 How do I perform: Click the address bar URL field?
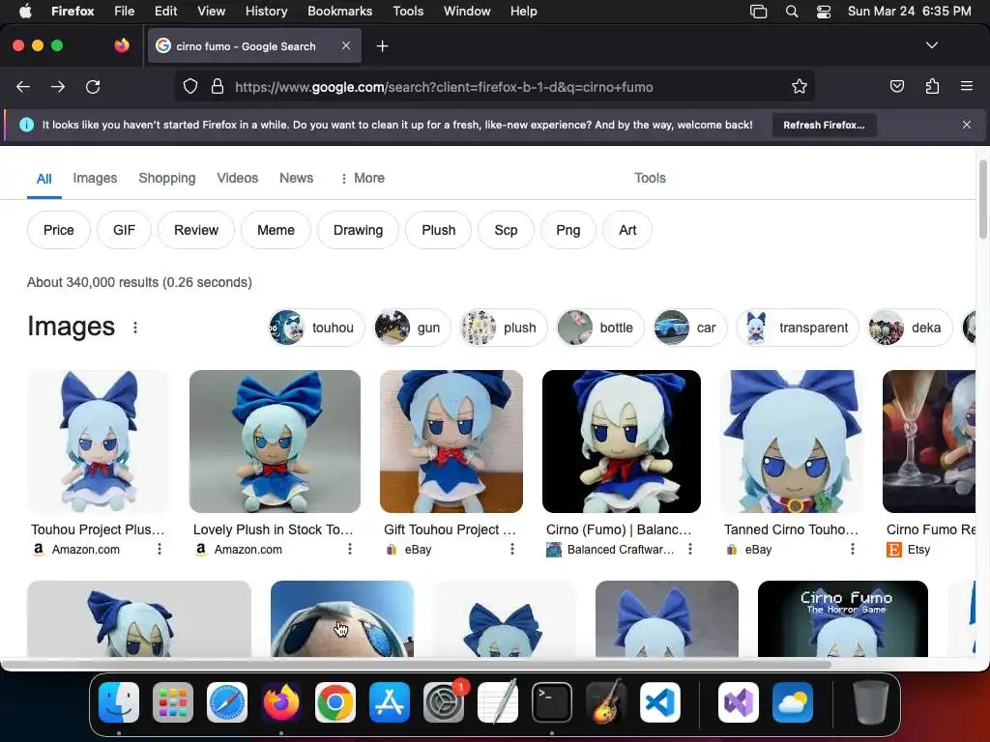[494, 87]
